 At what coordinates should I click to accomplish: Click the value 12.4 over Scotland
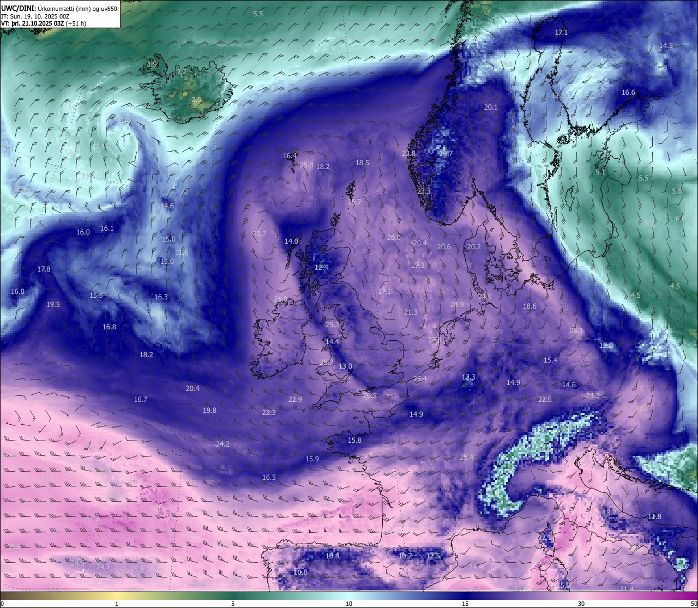(321, 268)
